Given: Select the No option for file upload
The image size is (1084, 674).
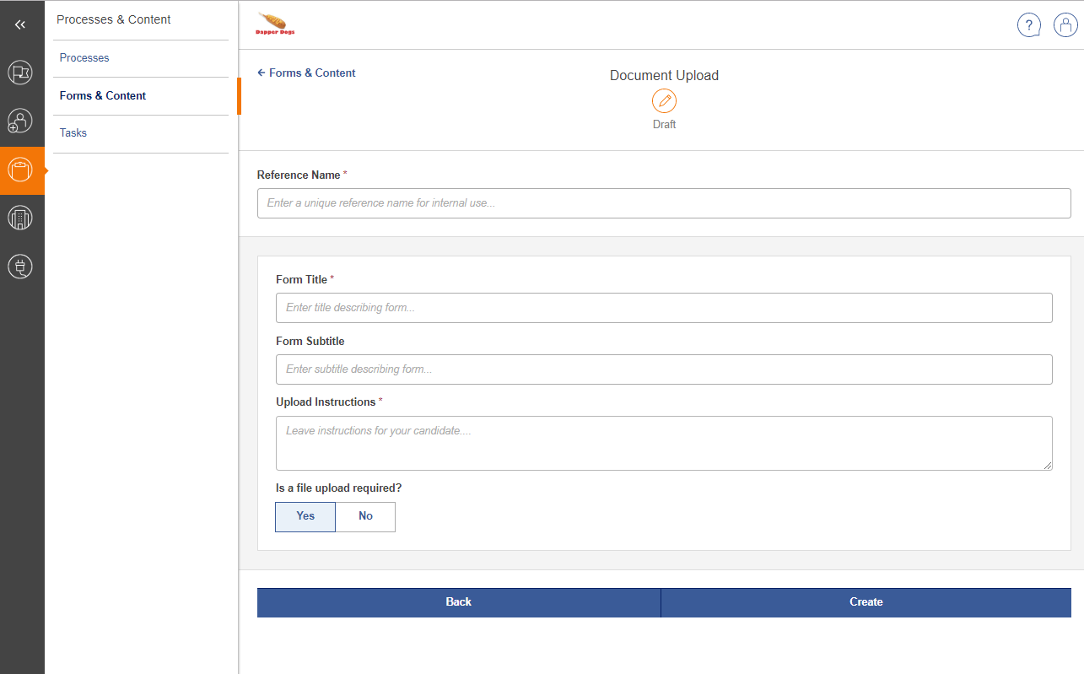Looking at the screenshot, I should [364, 516].
